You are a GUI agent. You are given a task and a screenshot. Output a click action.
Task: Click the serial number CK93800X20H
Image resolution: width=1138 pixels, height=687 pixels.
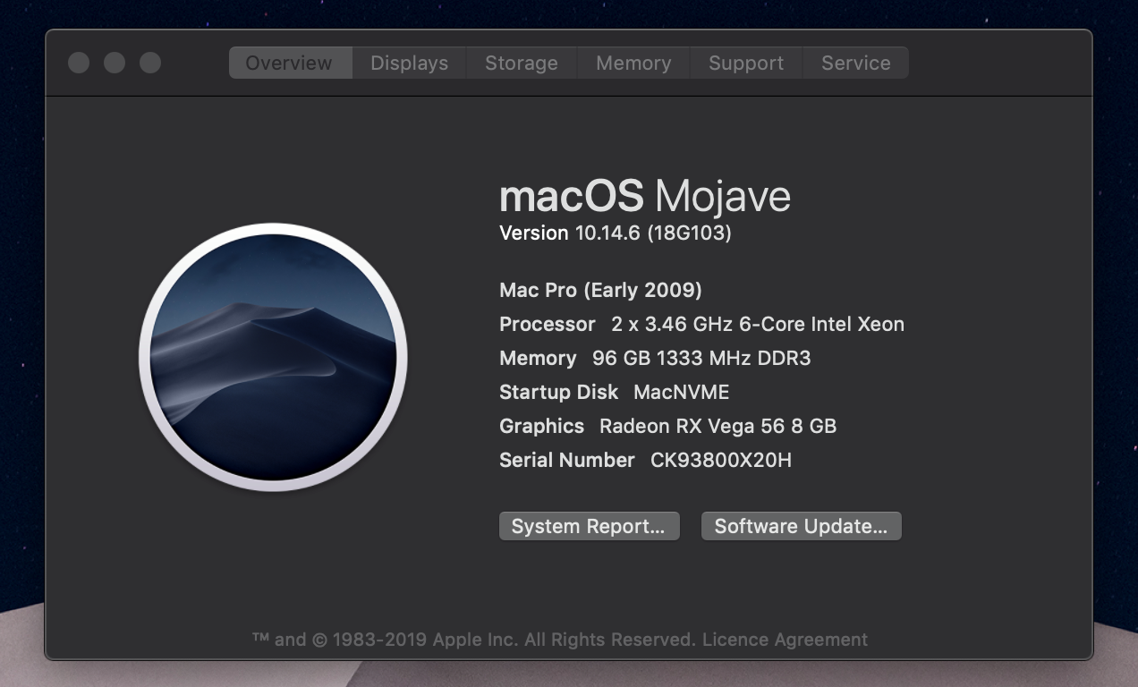(x=721, y=460)
